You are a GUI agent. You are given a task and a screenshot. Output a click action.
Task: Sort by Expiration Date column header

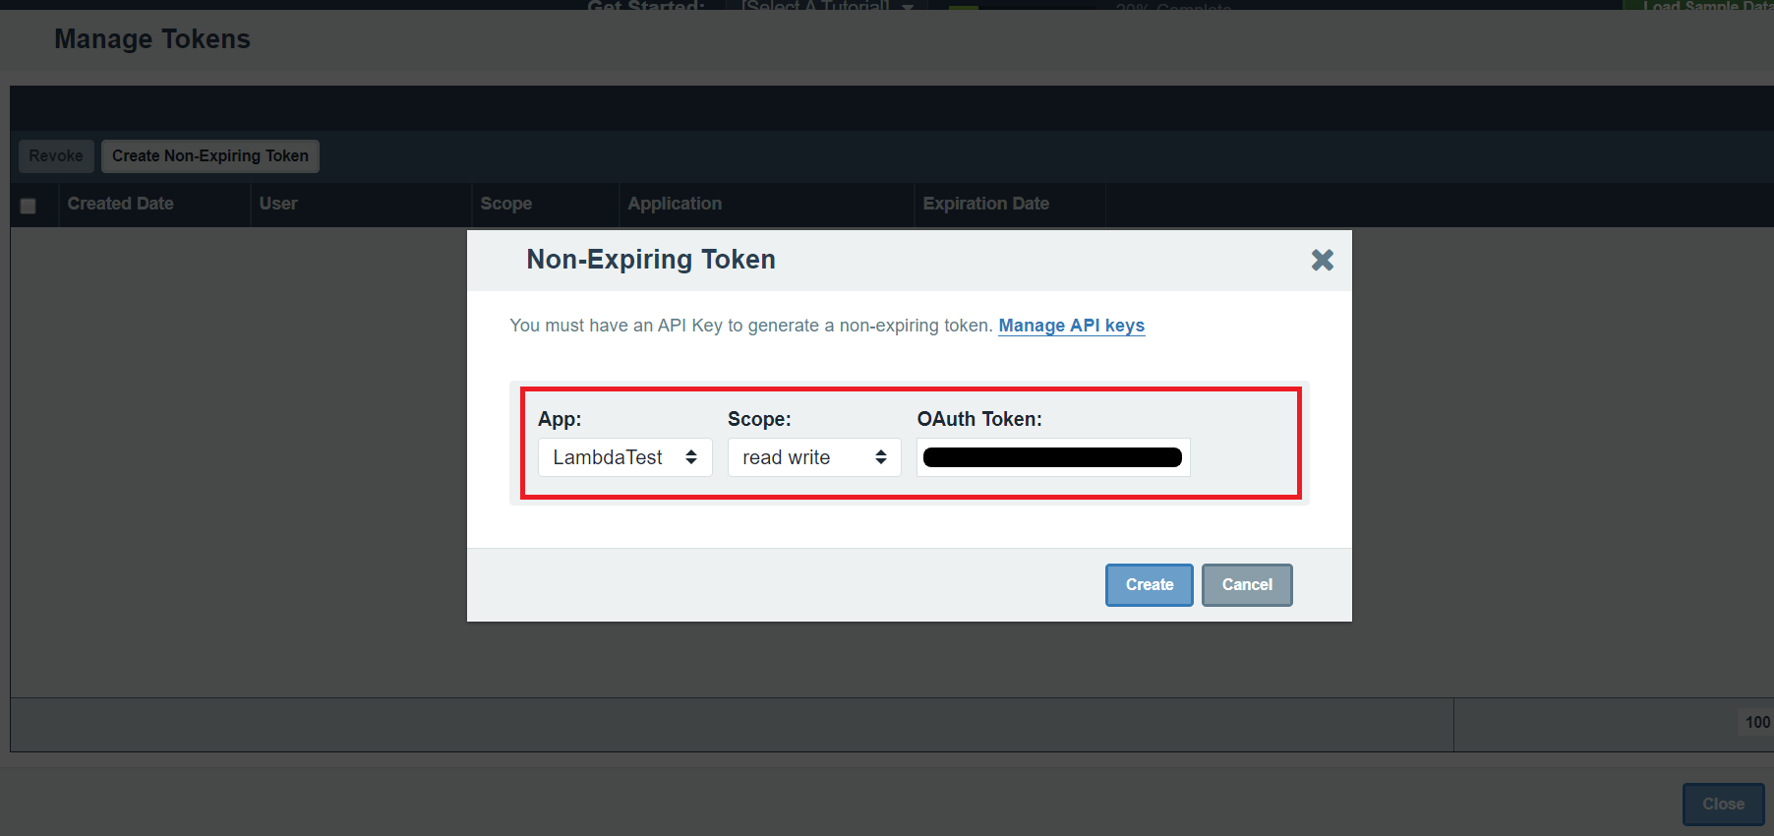(x=985, y=204)
